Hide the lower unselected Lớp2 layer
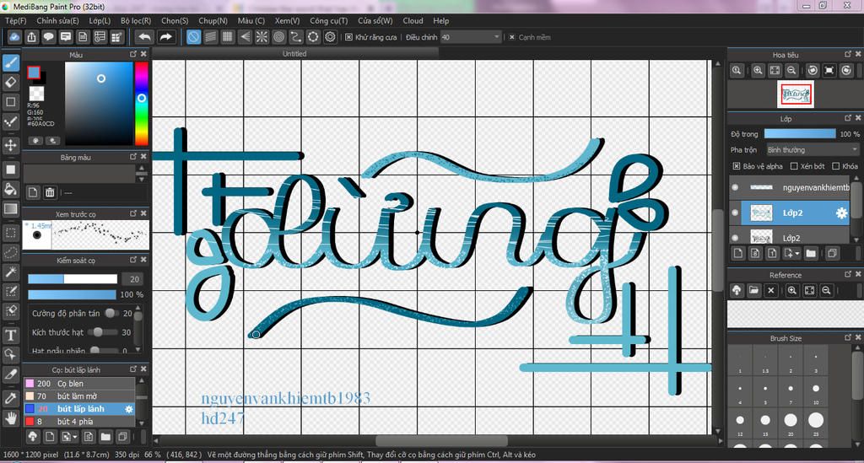The width and height of the screenshot is (864, 463). (x=735, y=238)
